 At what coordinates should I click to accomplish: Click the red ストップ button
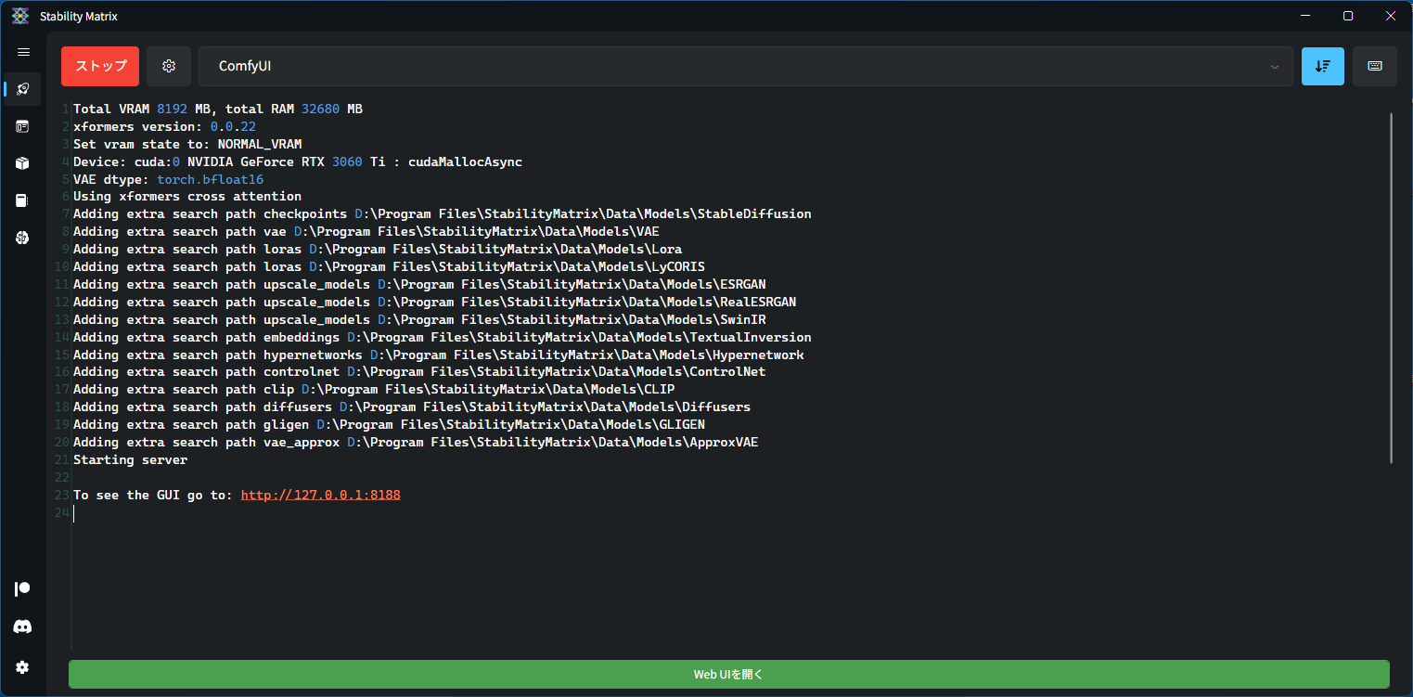100,66
